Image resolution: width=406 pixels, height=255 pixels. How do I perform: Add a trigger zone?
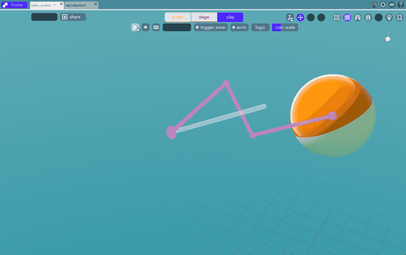tap(210, 27)
